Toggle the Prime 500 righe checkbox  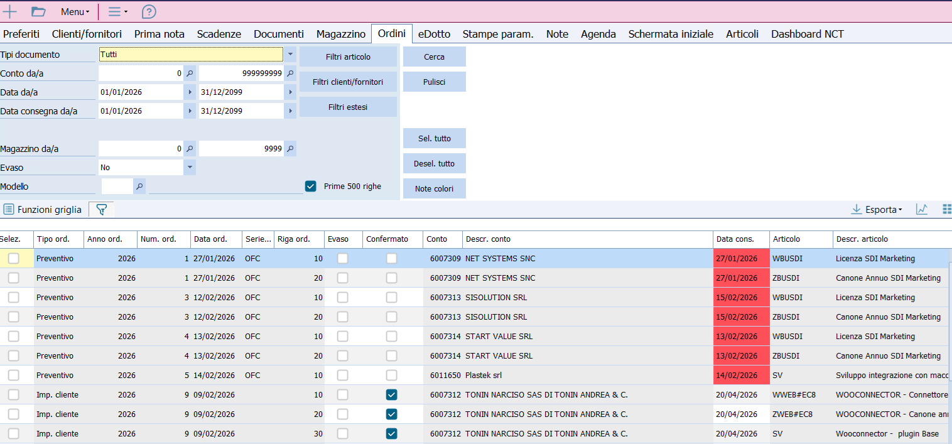(310, 186)
